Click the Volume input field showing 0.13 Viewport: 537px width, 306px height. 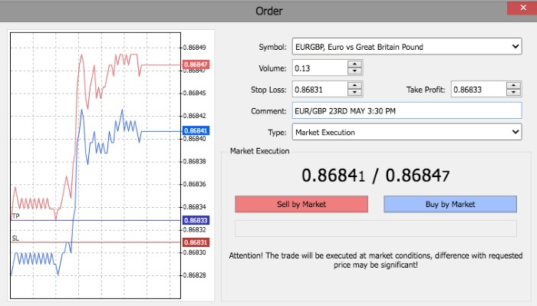pos(320,67)
